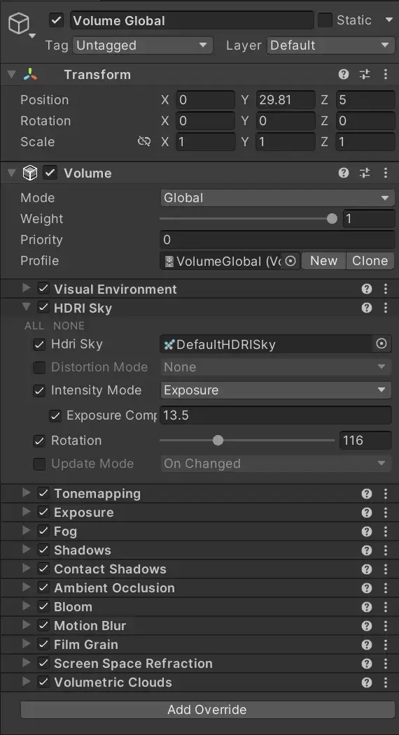Click the Clone profile button
The height and width of the screenshot is (735, 399).
(x=370, y=261)
